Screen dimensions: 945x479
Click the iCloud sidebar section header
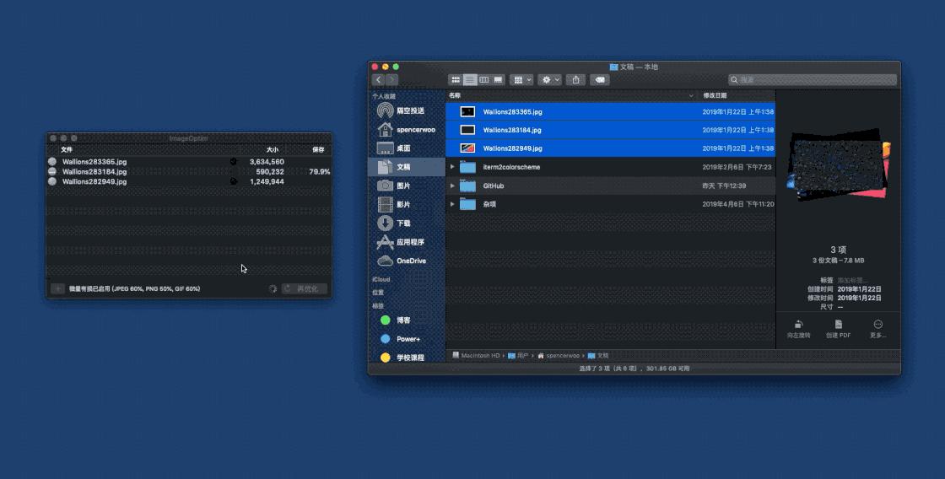(381, 280)
